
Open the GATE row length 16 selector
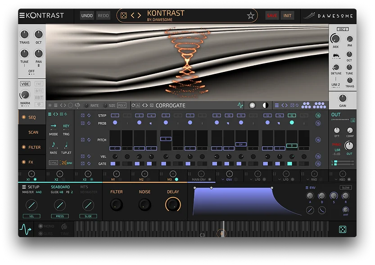[x=318, y=164]
